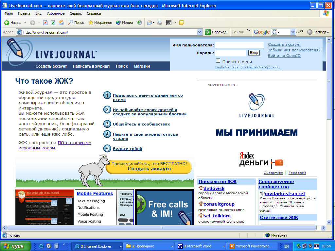Click the media player quick launch icon
The height and width of the screenshot is (251, 335).
coord(49,246)
